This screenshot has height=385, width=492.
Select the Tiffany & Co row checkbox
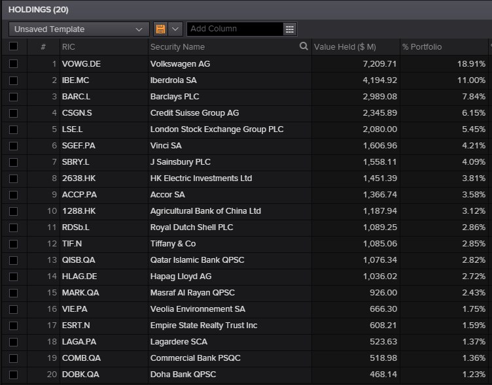point(13,244)
